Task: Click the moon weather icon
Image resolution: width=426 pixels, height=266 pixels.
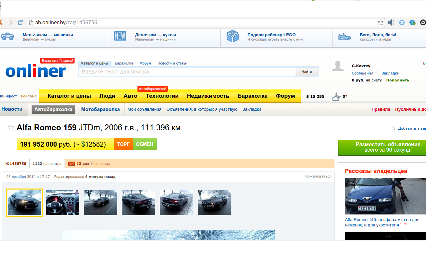Action: pos(336,97)
